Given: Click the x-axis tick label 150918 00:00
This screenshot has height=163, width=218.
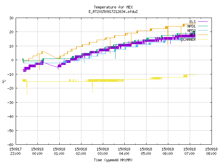Looking at the screenshot, I should coord(37,151).
